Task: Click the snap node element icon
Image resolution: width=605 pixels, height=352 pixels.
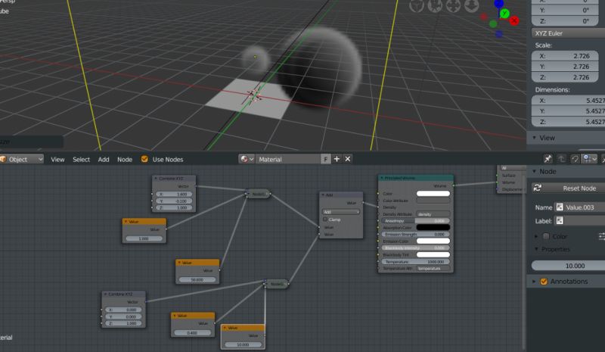Action: coord(588,159)
